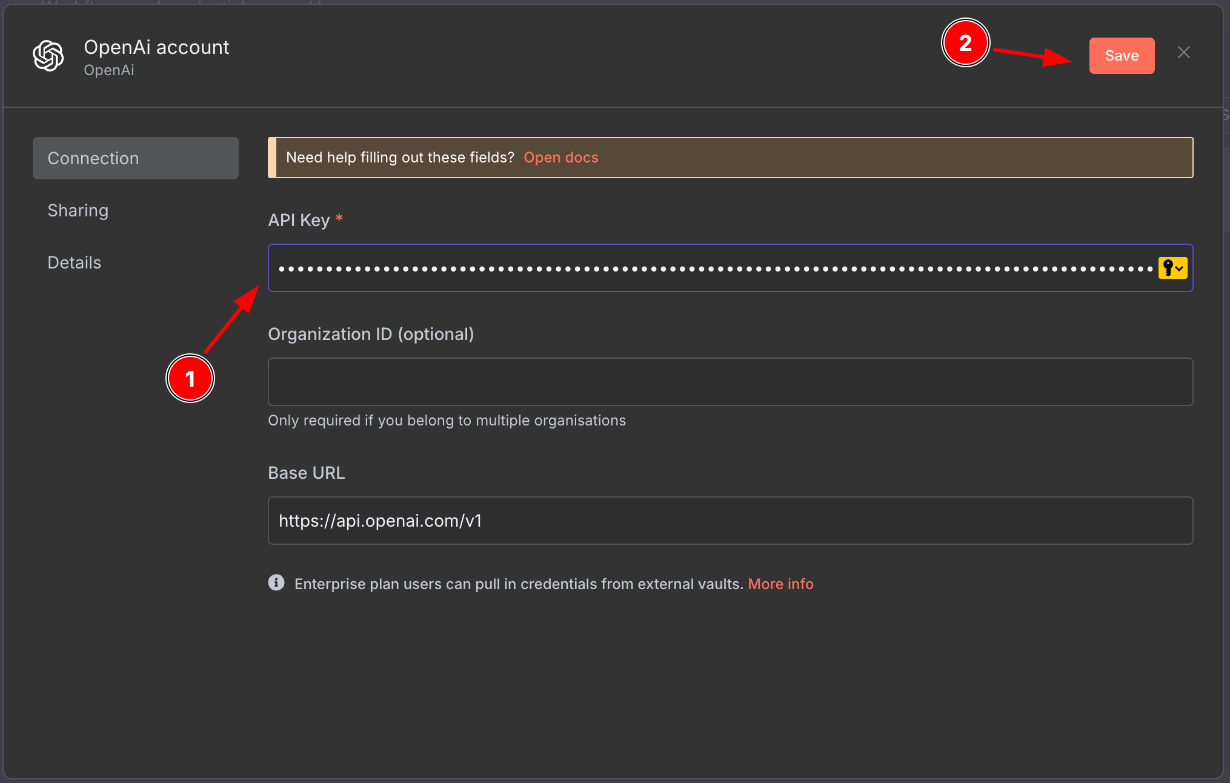The height and width of the screenshot is (783, 1230).
Task: Click the API Key label
Action: coord(299,220)
